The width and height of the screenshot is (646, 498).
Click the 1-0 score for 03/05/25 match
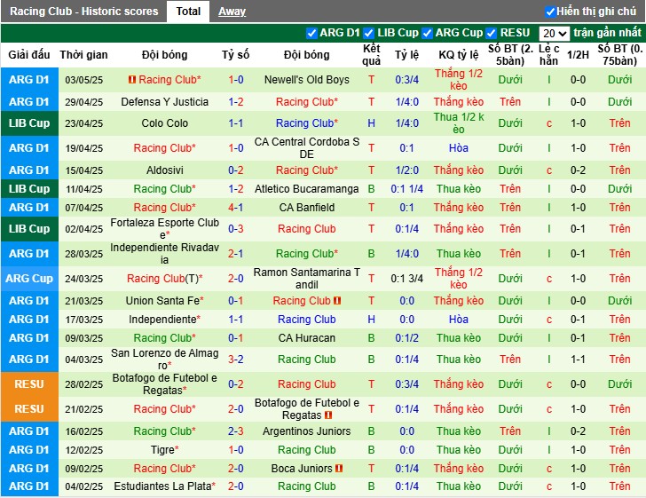tap(236, 80)
